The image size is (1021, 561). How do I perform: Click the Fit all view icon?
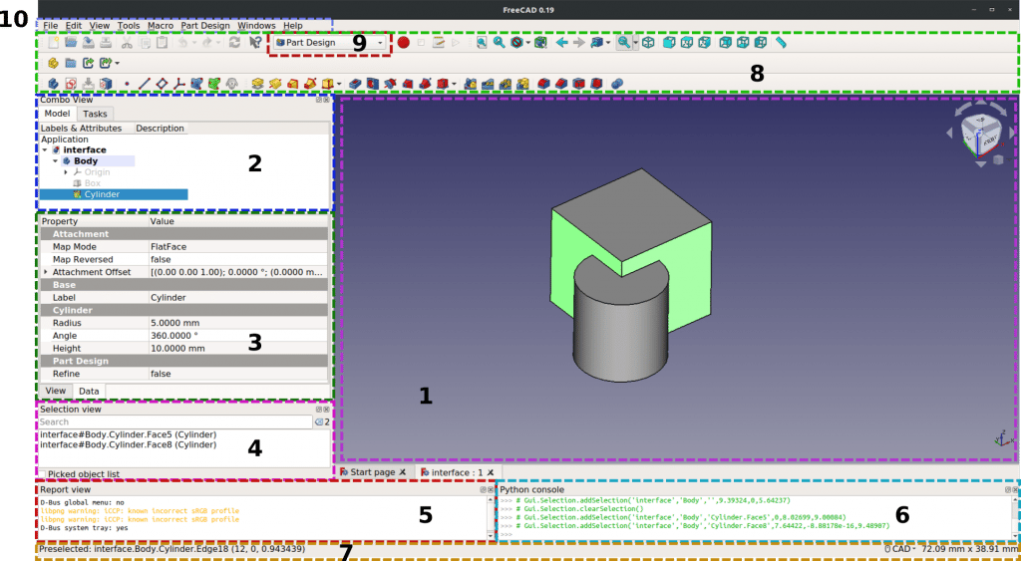coord(482,42)
